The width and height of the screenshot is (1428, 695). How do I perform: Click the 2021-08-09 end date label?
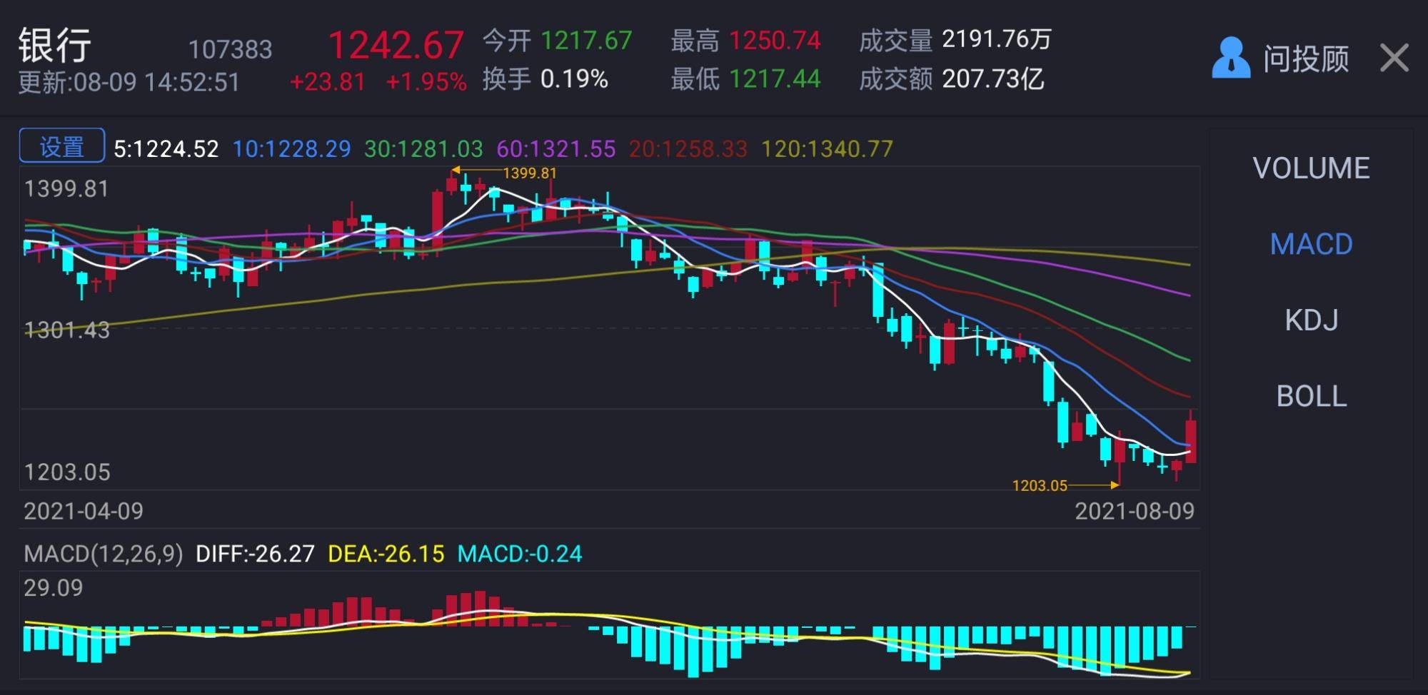point(1135,511)
